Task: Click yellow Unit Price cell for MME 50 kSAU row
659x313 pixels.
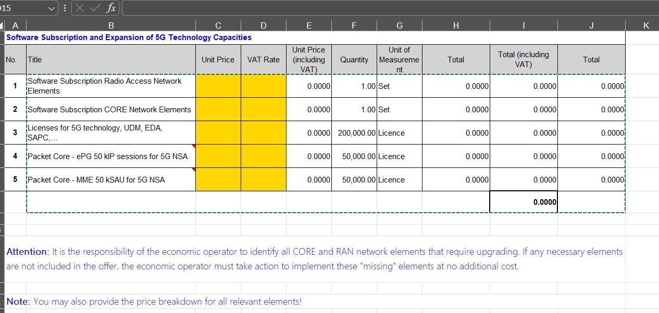Action: pos(218,179)
